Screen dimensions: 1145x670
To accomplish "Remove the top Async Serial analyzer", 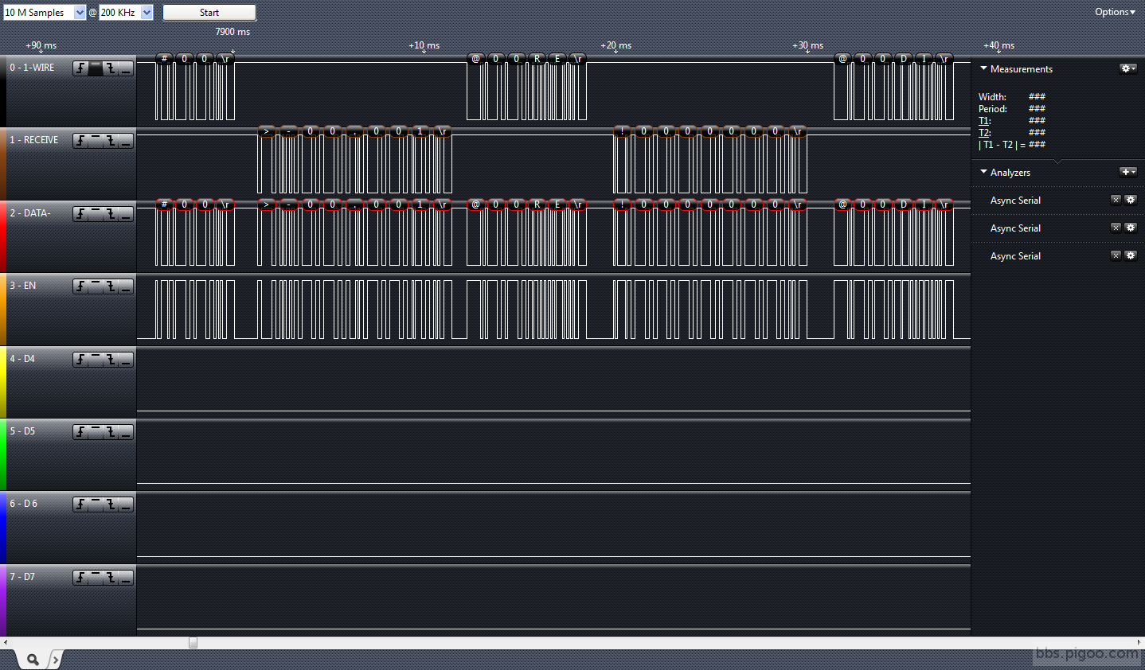I will click(x=1116, y=200).
